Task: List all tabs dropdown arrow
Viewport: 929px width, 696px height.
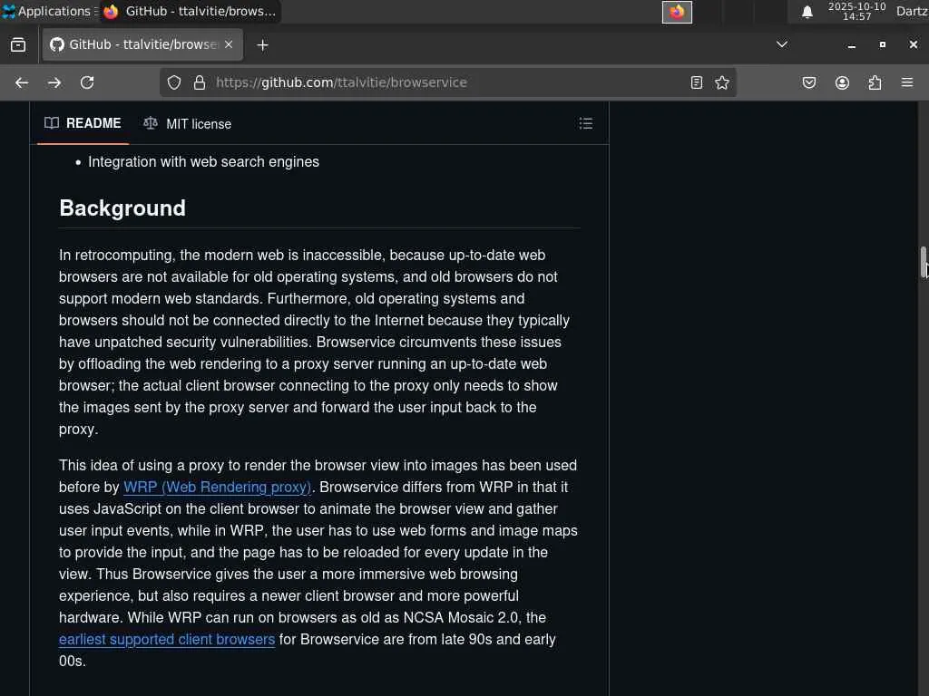Action: point(782,44)
